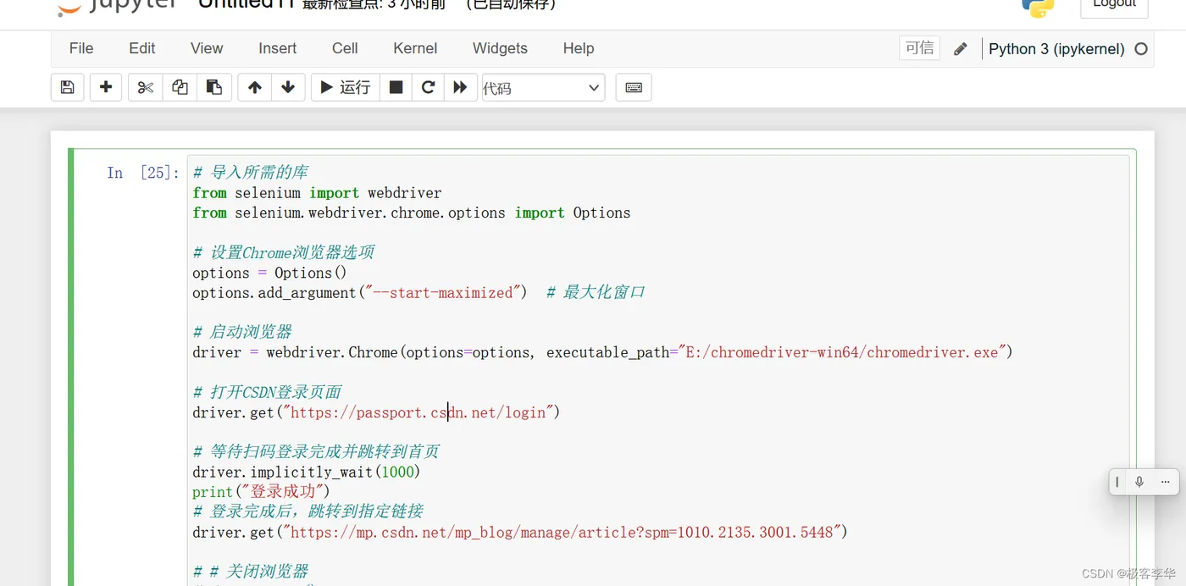The height and width of the screenshot is (586, 1186).
Task: Expand the overlay options with the ellipsis
Action: (1165, 481)
